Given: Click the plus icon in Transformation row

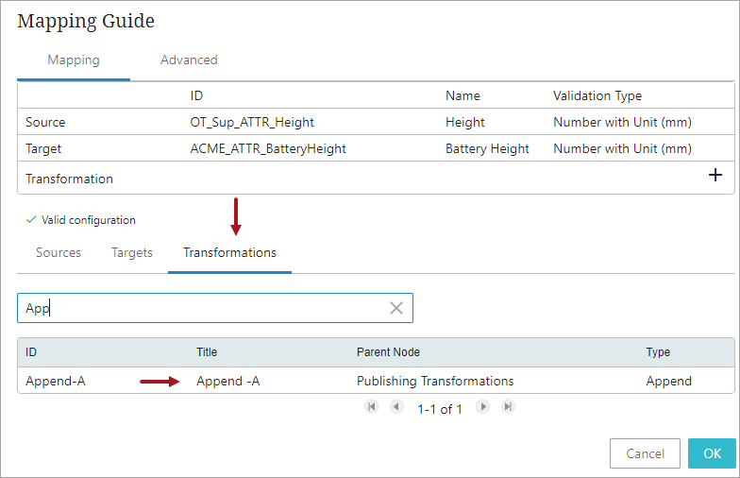Looking at the screenshot, I should [715, 175].
